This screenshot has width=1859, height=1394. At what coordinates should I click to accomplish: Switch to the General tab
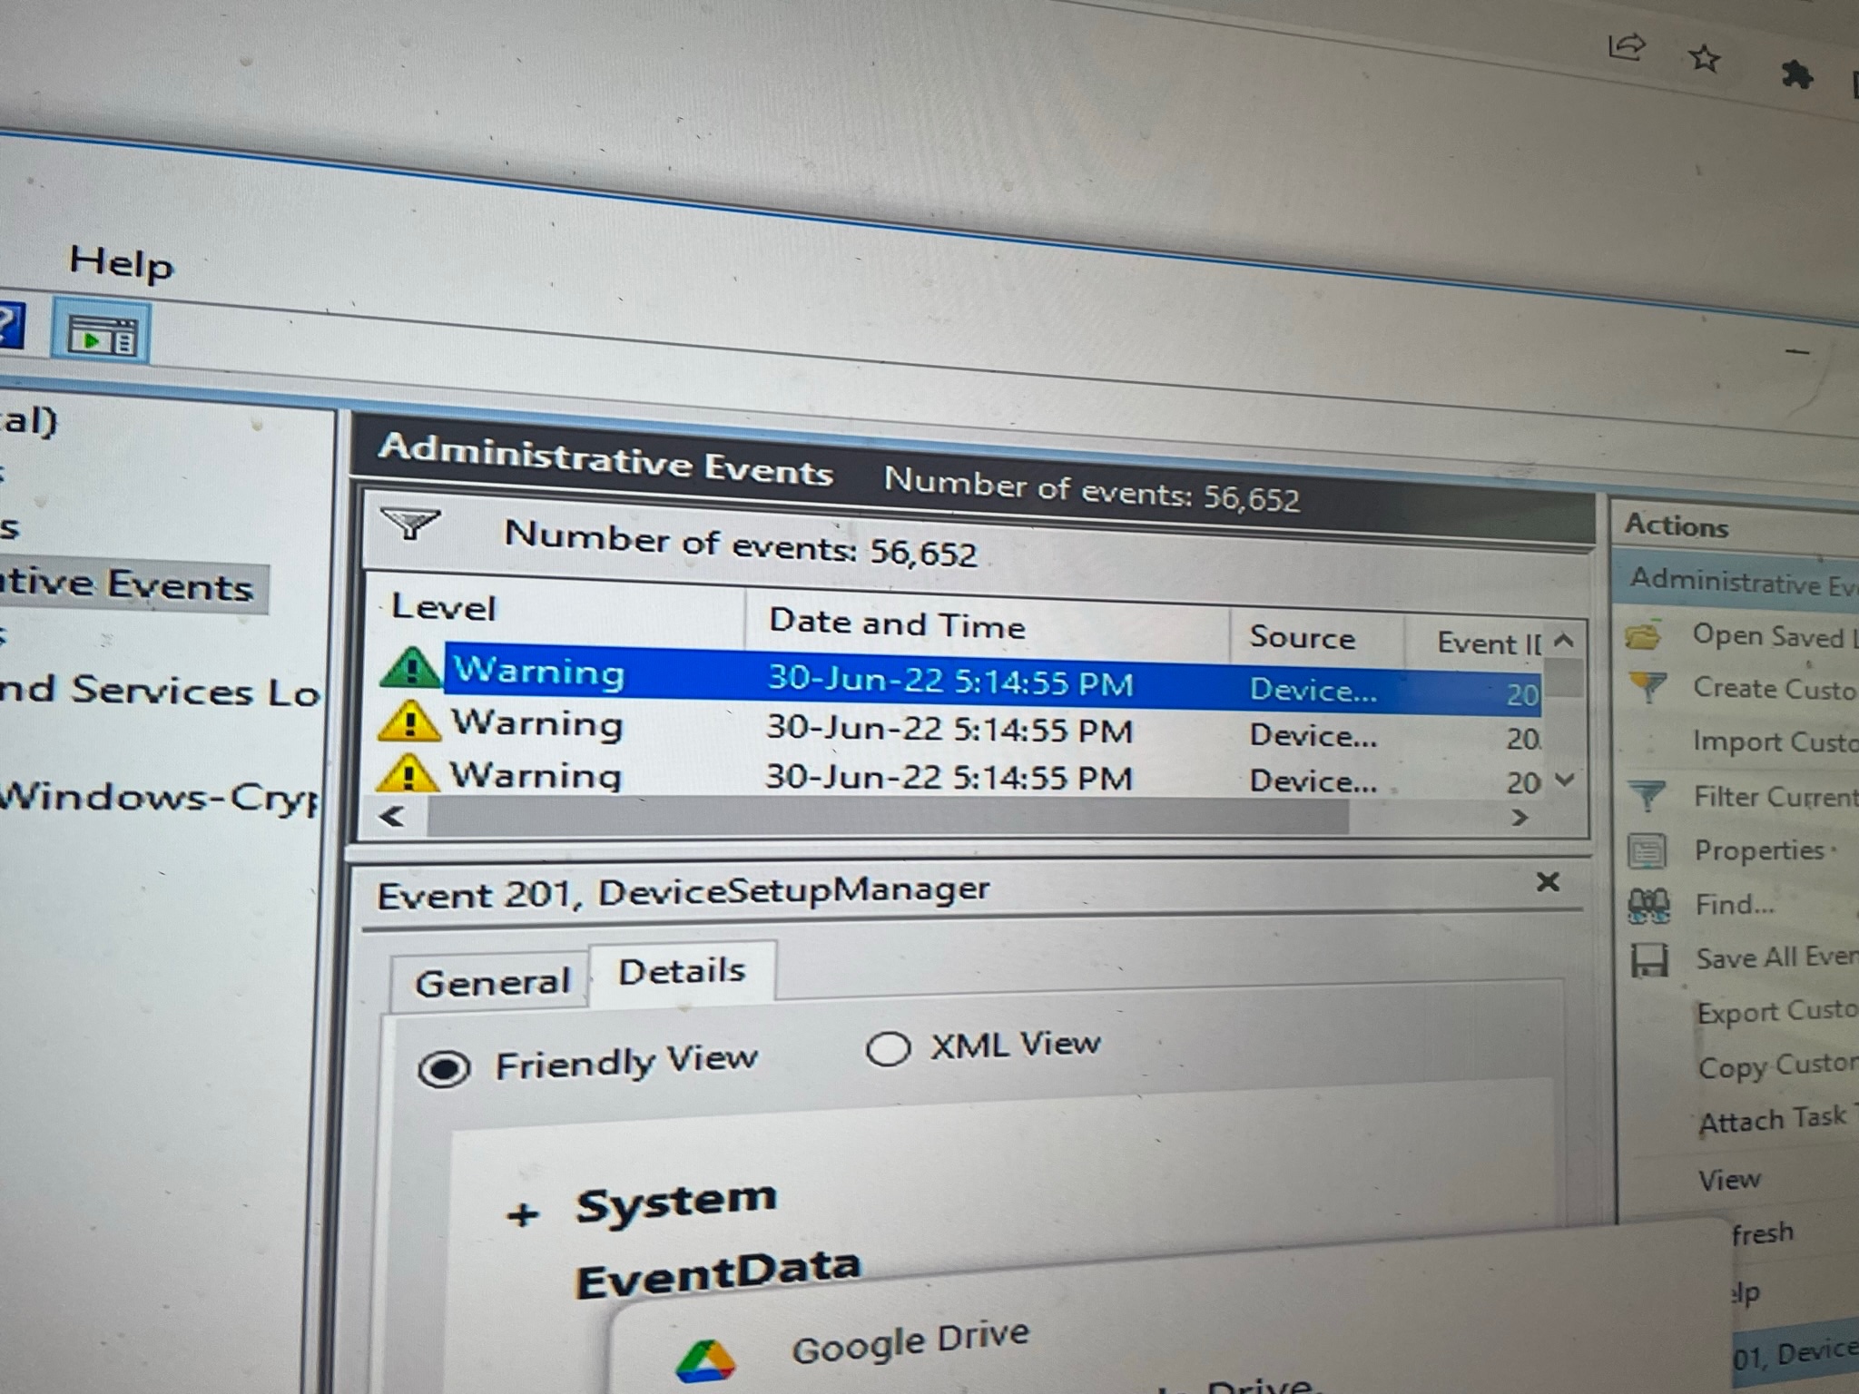click(x=492, y=982)
